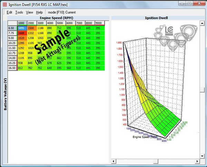The image size is (207, 167).
Task: Select the red cell with value 1688
Action: 22,33
